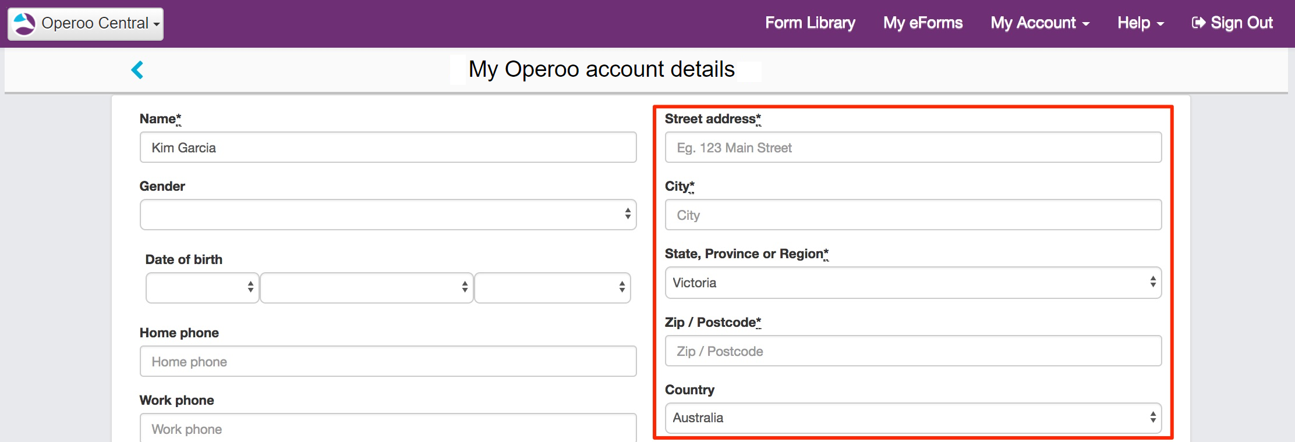Open the first Date of birth dropdown
Viewport: 1295px width, 442px height.
(x=202, y=287)
